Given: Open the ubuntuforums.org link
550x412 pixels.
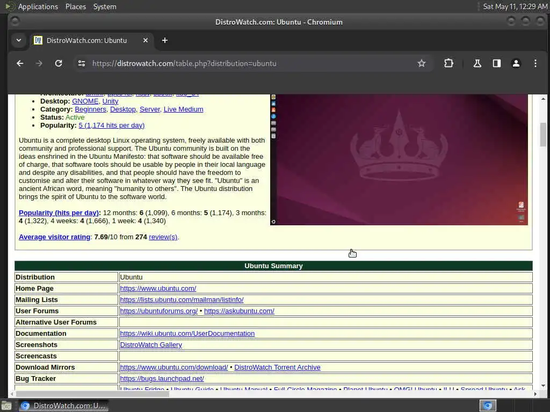Looking at the screenshot, I should (158, 311).
